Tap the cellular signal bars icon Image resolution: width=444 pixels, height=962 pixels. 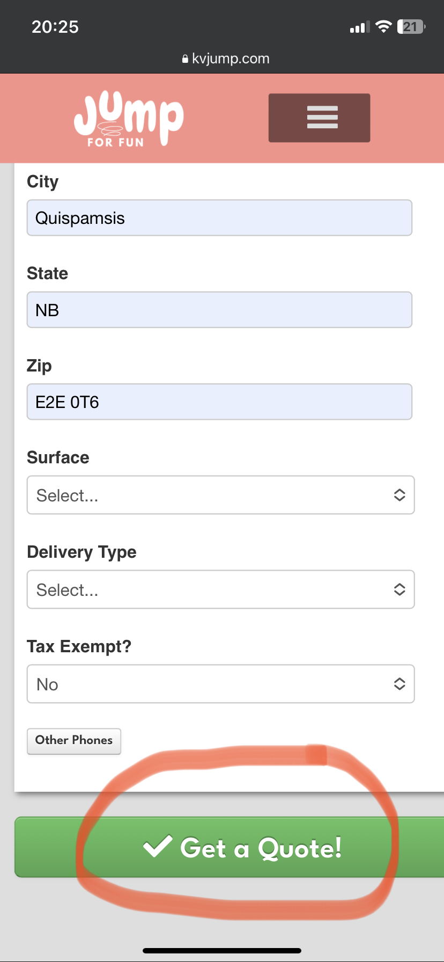point(360,27)
